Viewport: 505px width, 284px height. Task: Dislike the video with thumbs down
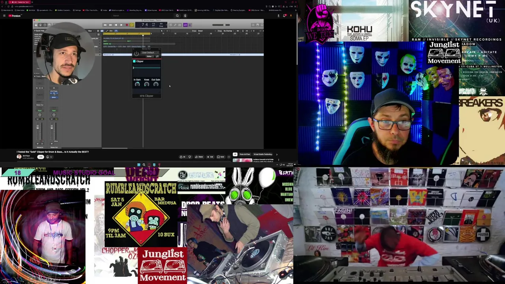tap(189, 157)
